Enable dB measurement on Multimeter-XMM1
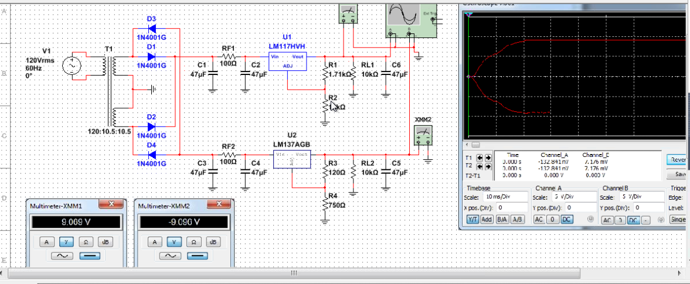This screenshot has height=284, width=690. (x=105, y=242)
